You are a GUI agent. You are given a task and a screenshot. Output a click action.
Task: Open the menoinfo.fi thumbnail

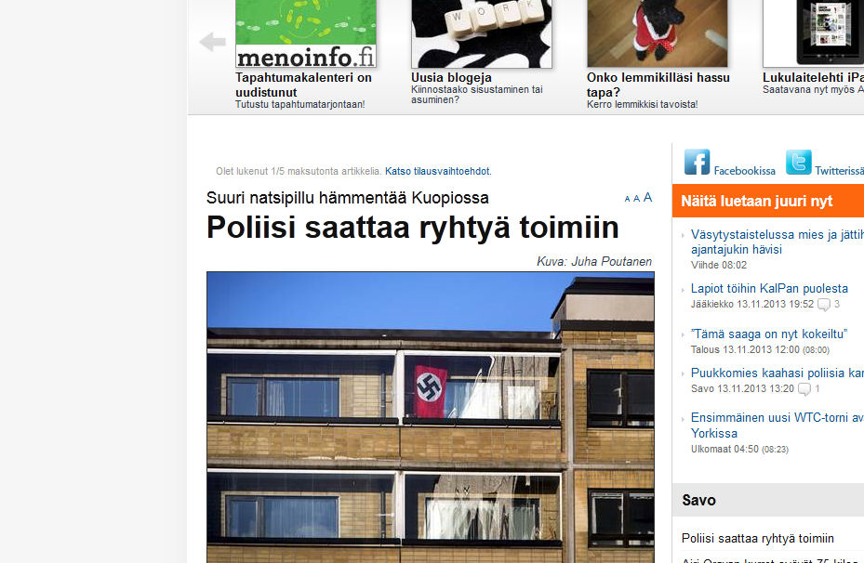coord(306,33)
